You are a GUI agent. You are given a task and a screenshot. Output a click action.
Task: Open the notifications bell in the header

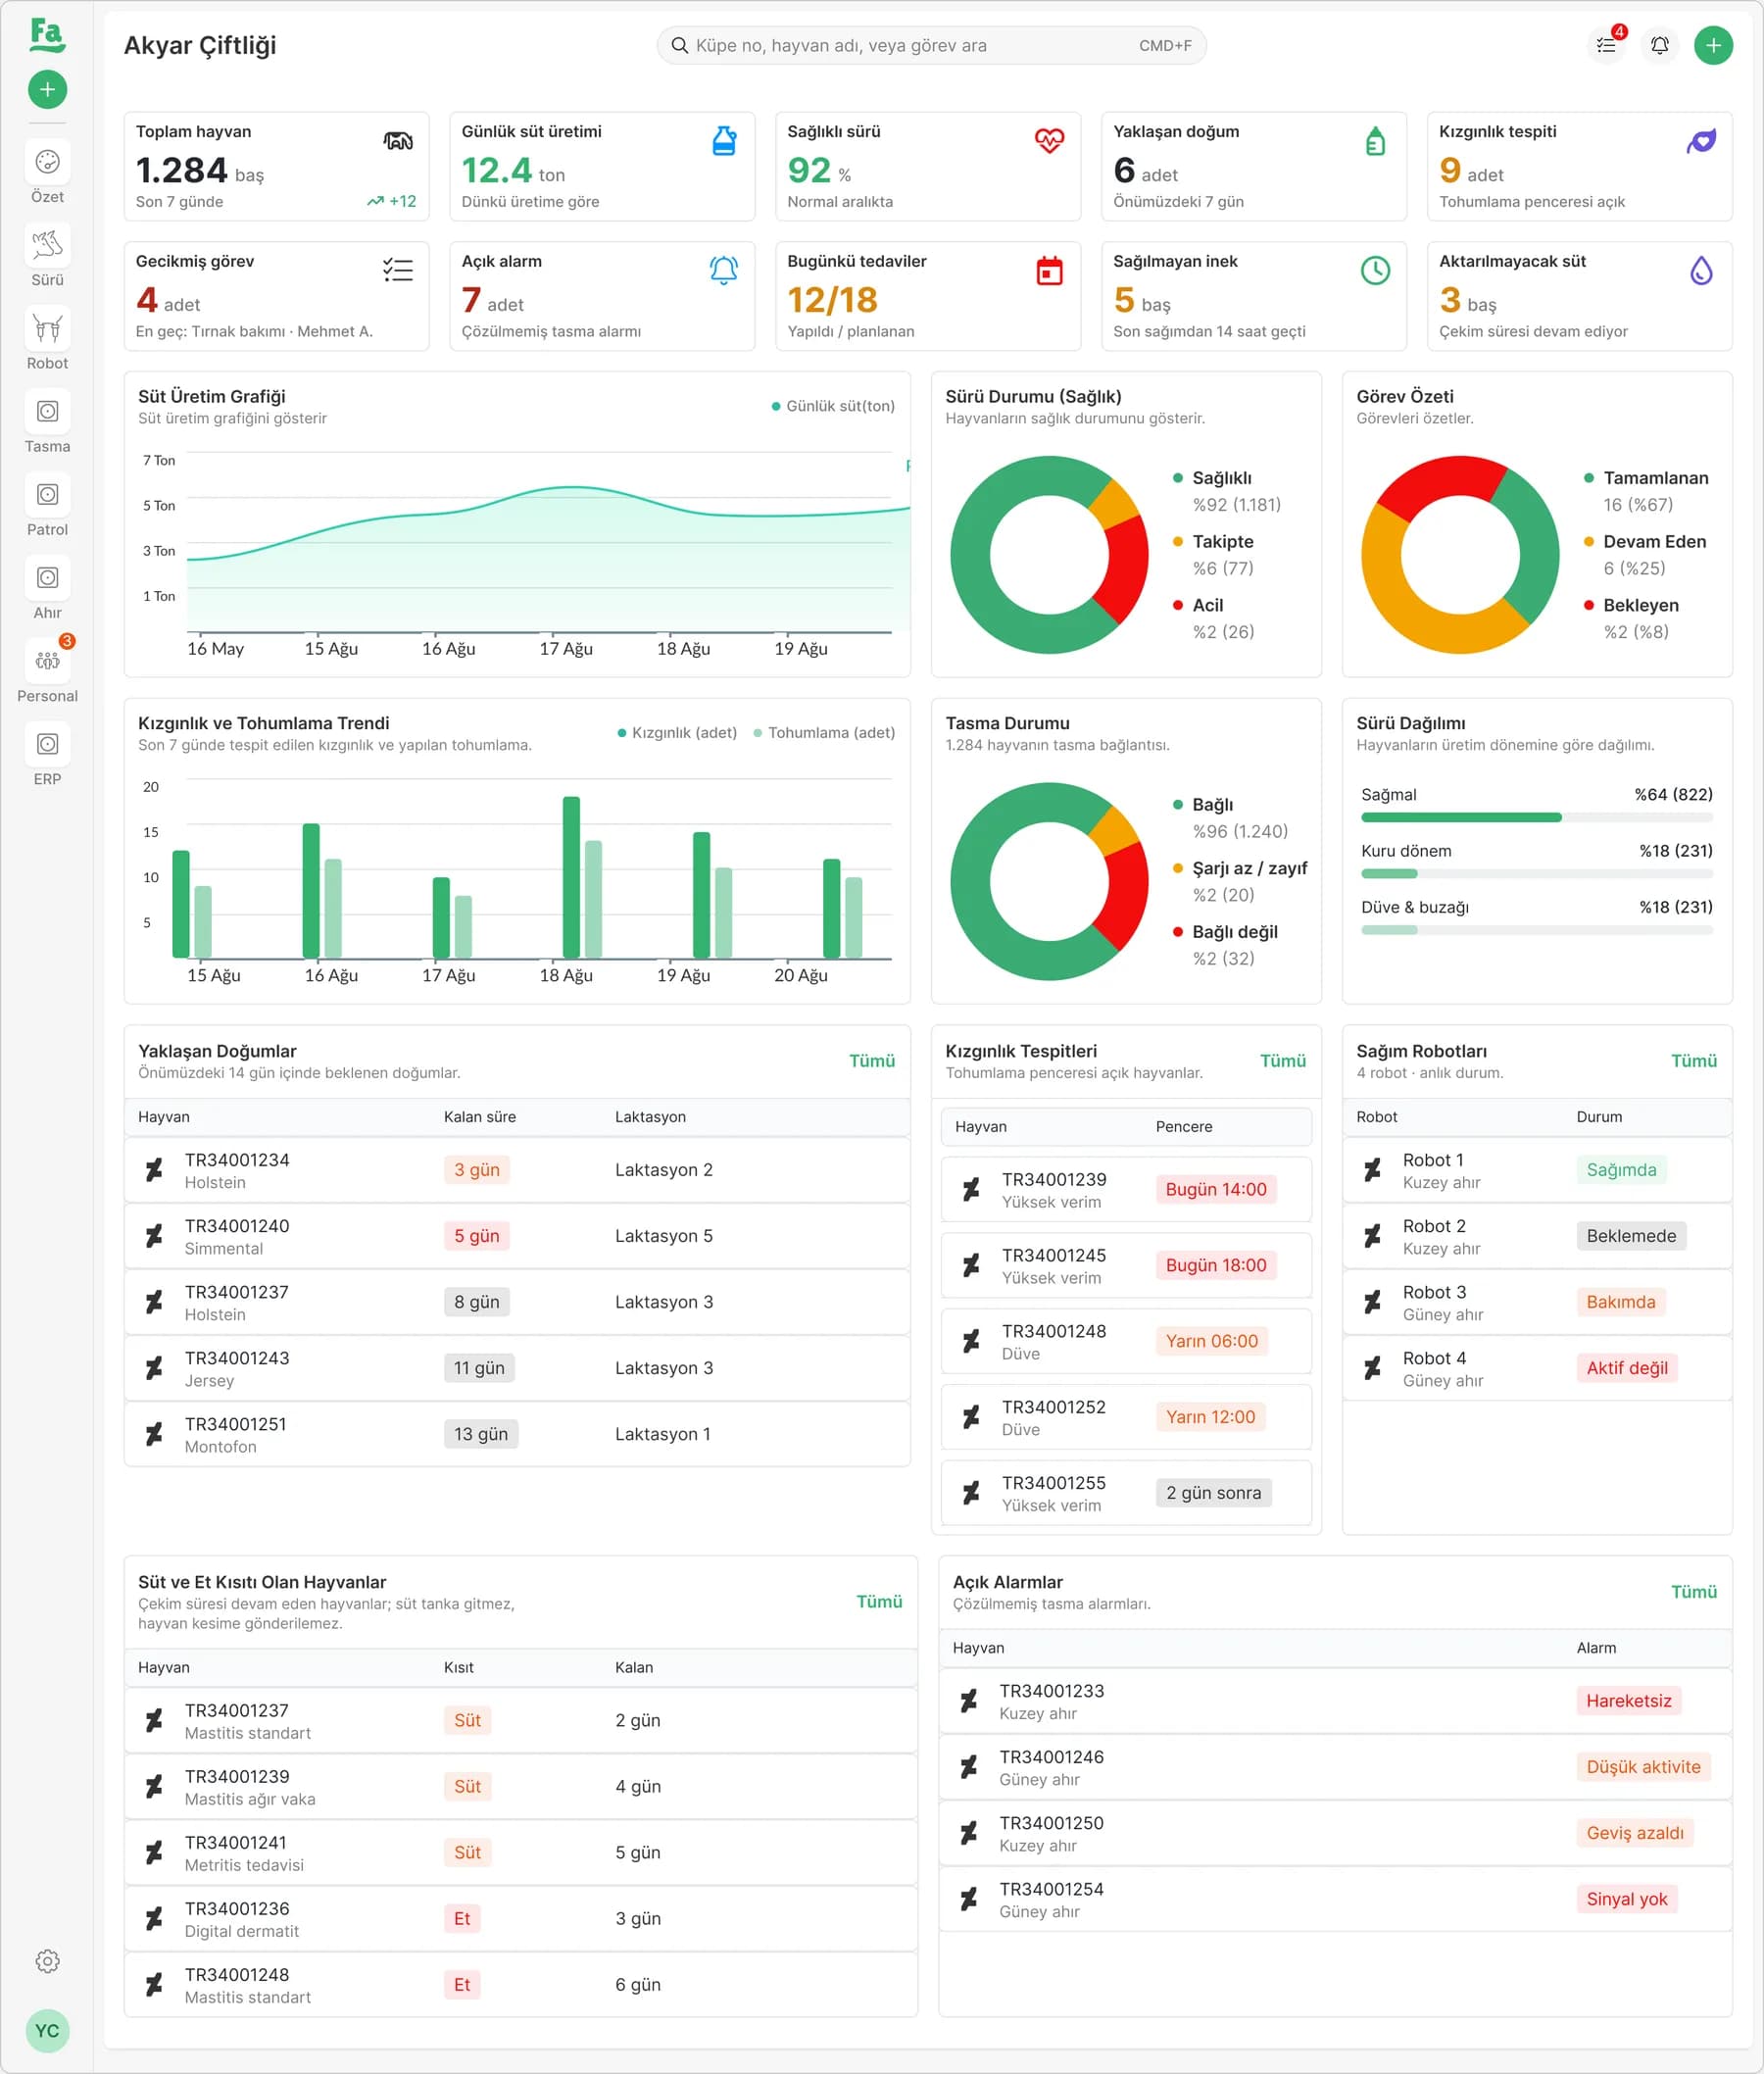[1660, 45]
